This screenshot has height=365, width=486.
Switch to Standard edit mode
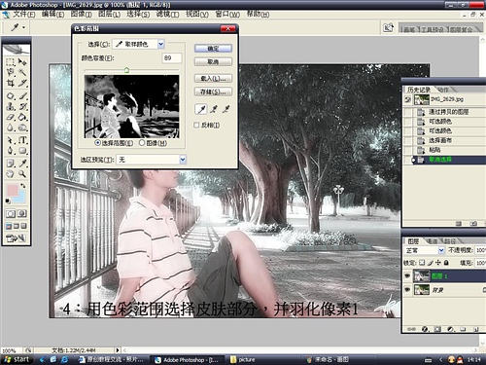(x=11, y=214)
